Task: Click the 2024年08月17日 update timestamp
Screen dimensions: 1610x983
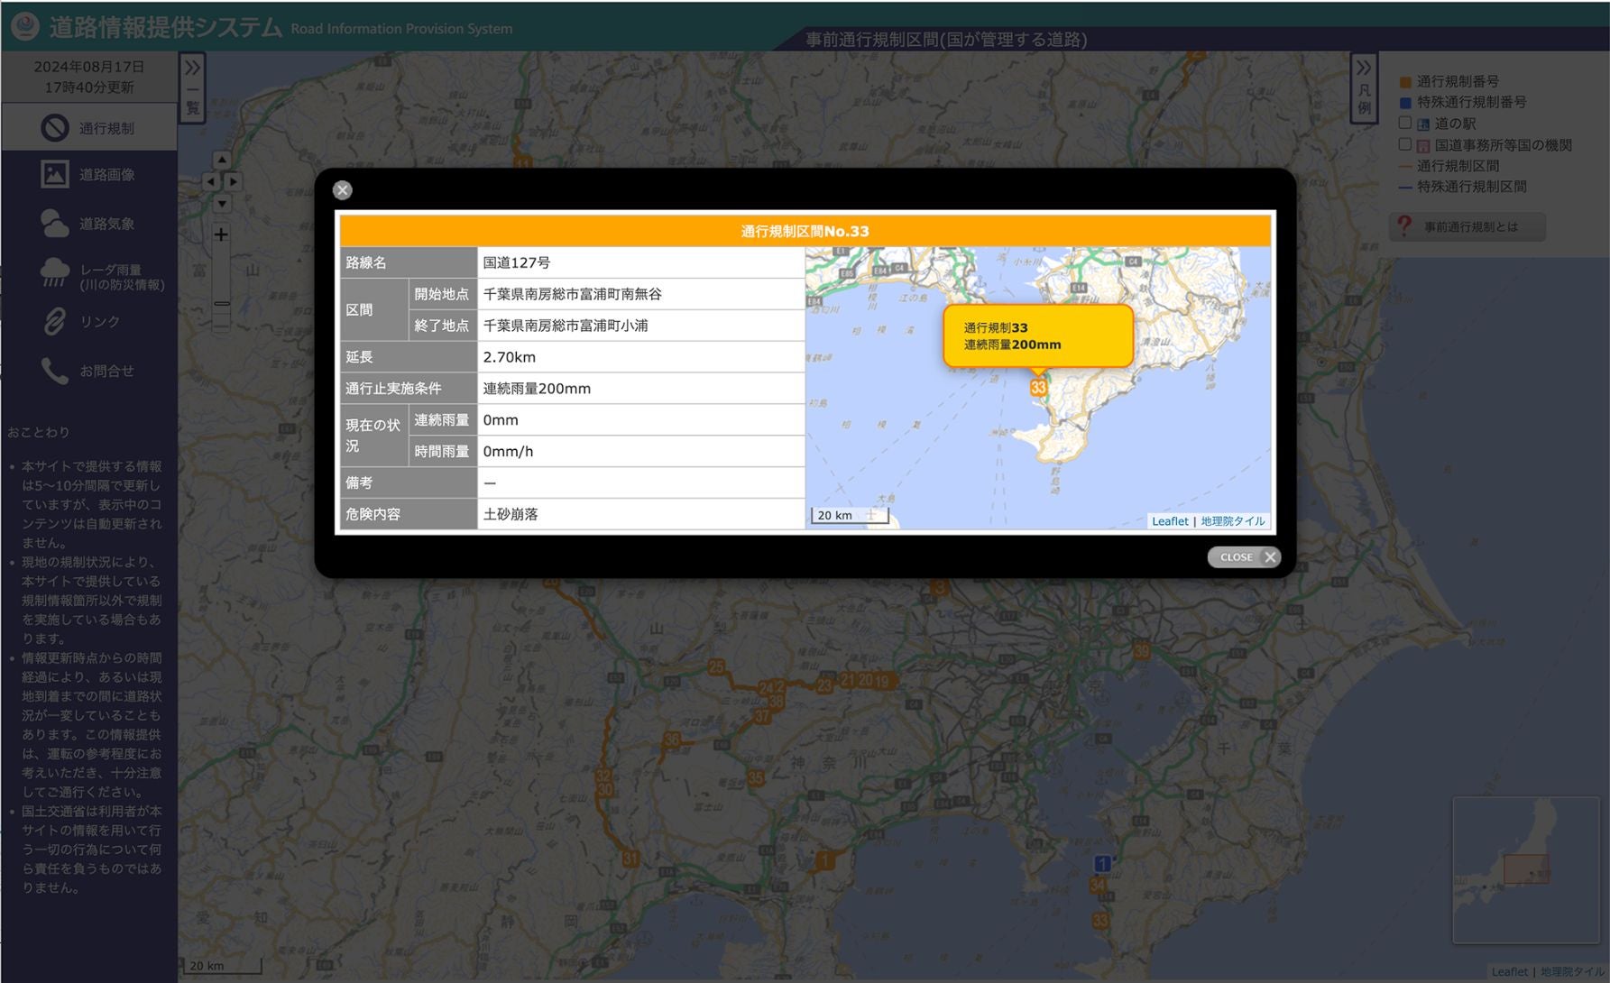Action: click(89, 77)
